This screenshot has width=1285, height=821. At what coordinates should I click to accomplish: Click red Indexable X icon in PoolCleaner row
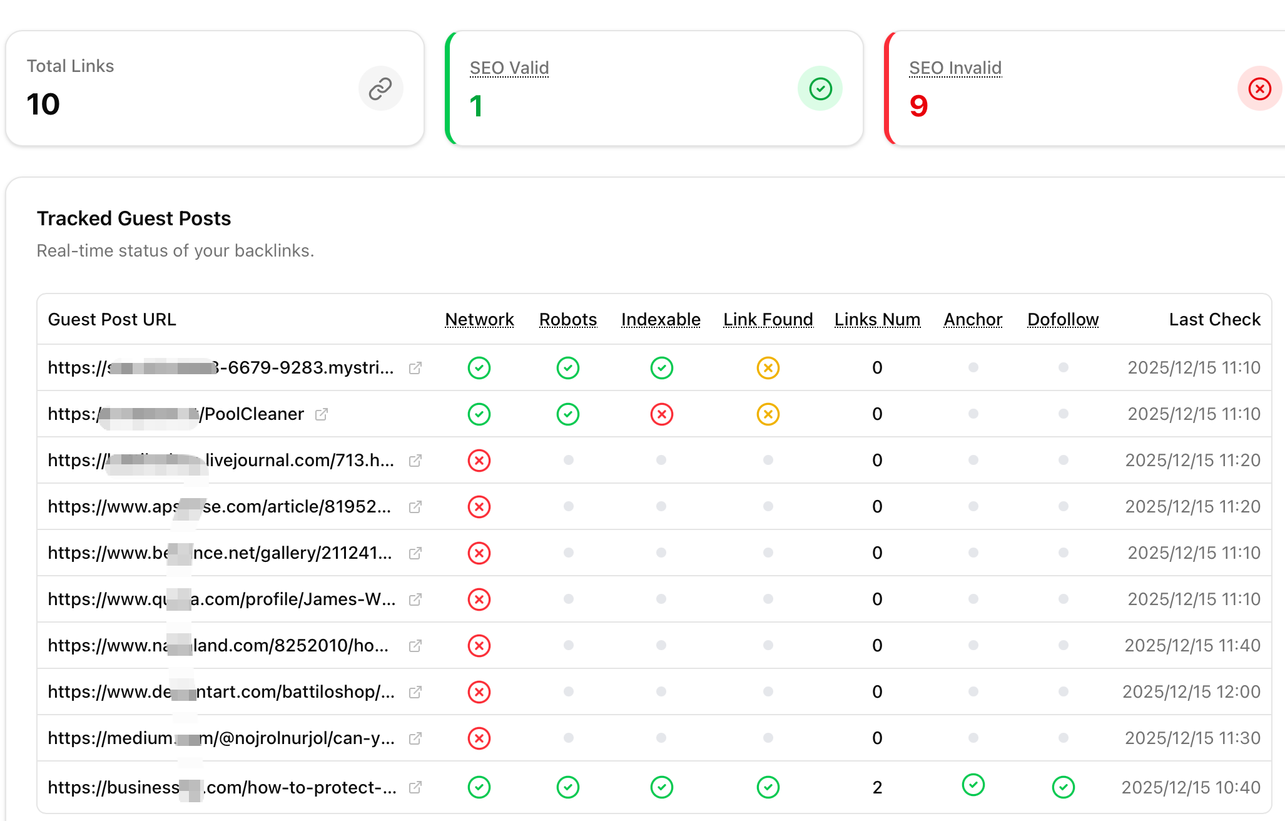tap(661, 414)
